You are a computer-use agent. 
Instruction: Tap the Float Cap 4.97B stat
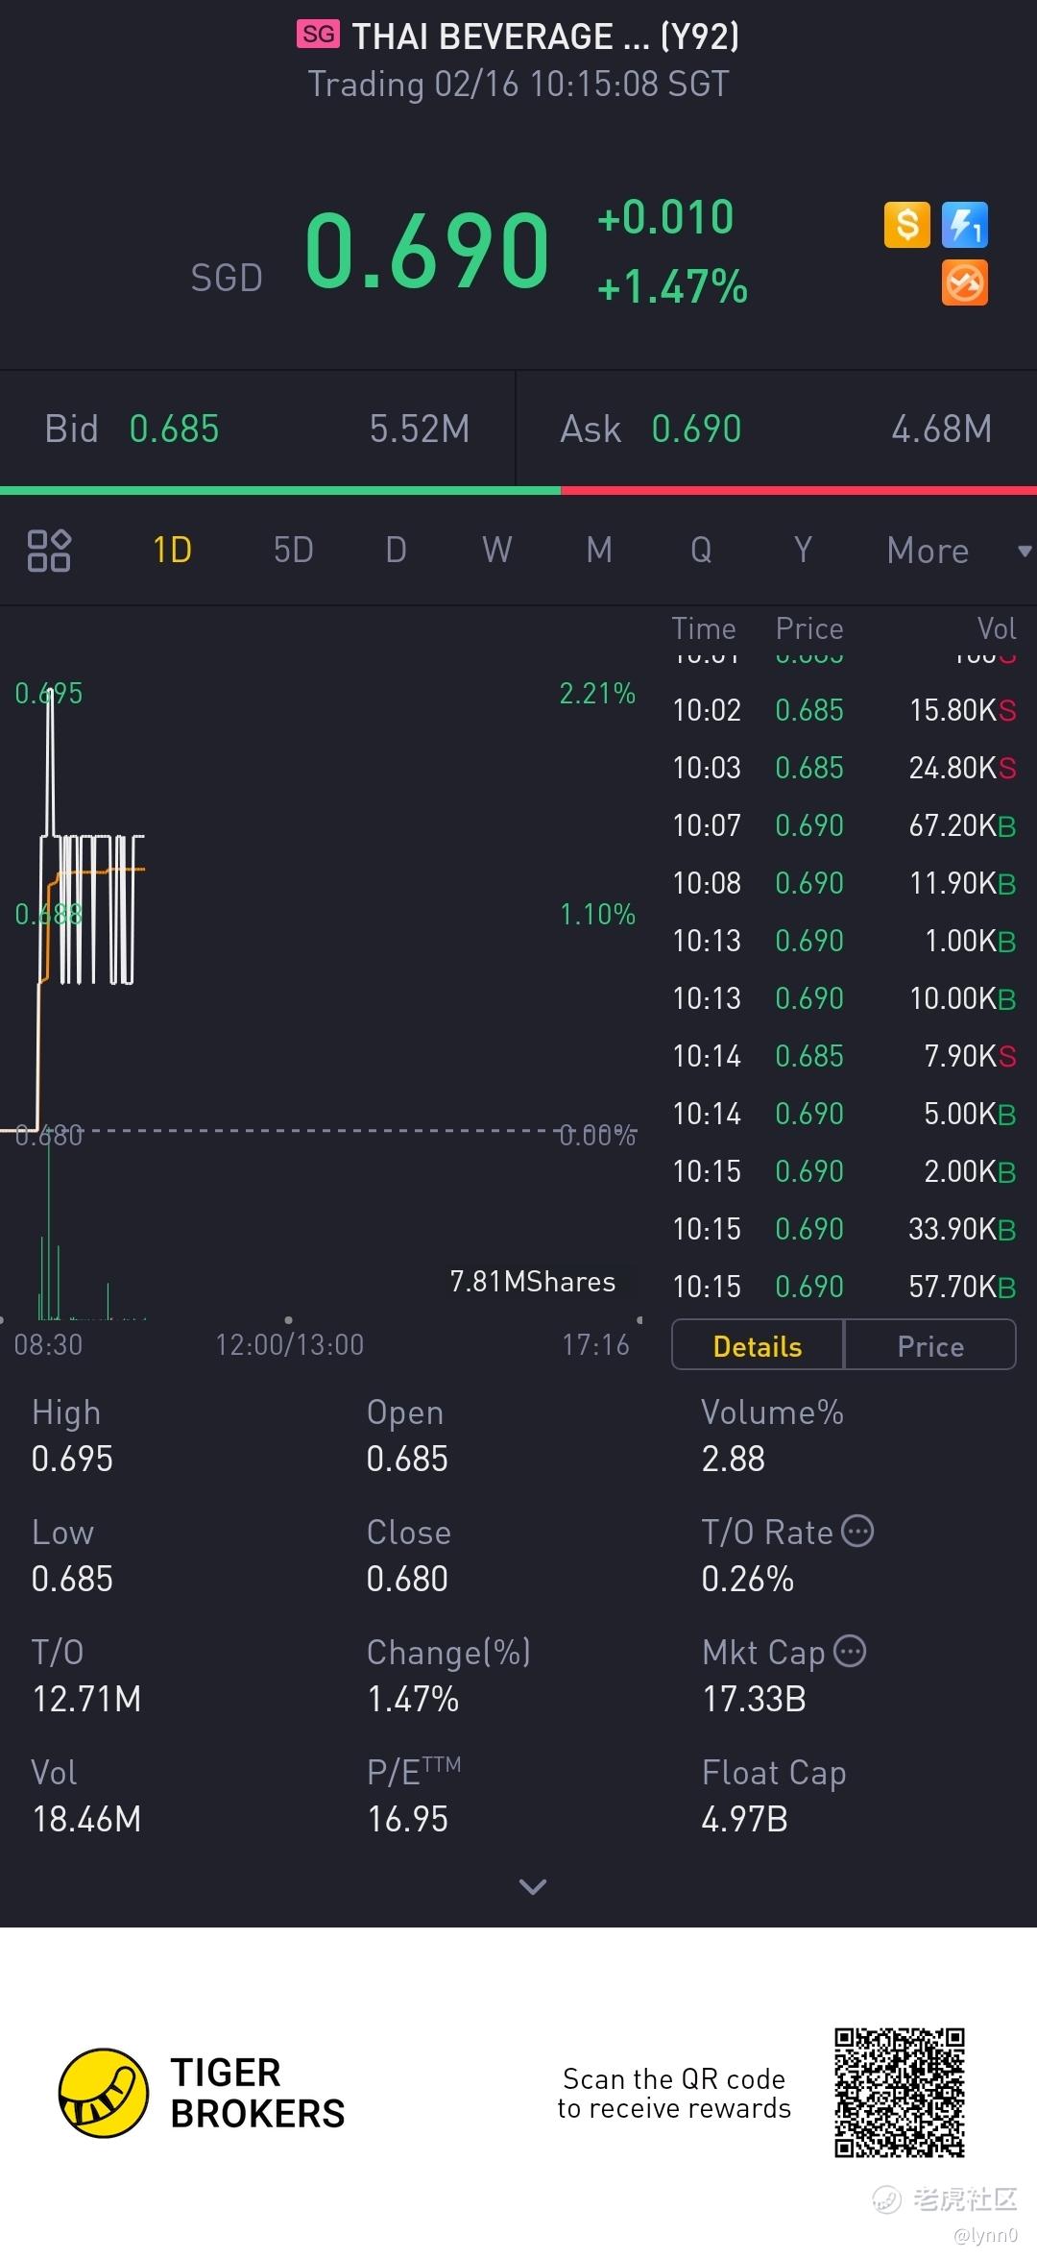[774, 1796]
